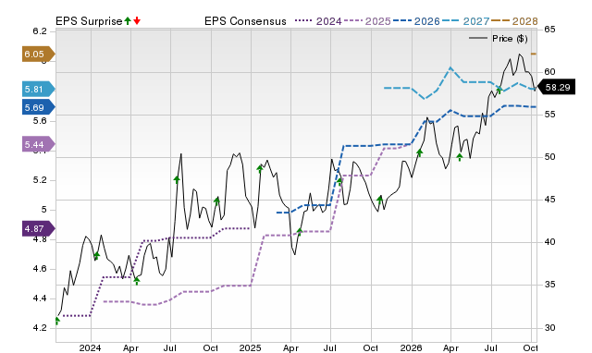The width and height of the screenshot is (592, 353).
Task: Click the 2024 x-axis label
Action: click(x=91, y=347)
